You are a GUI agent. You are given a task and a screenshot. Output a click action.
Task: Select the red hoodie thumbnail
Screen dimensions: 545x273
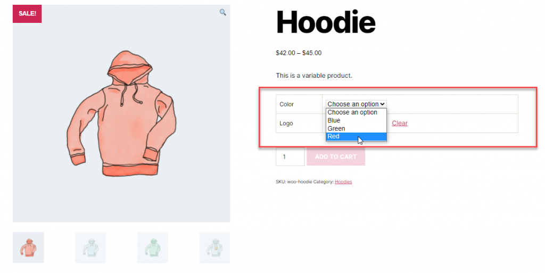pos(29,247)
